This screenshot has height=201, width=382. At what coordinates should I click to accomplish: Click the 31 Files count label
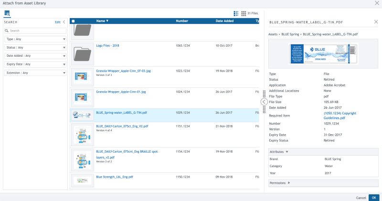tap(253, 13)
